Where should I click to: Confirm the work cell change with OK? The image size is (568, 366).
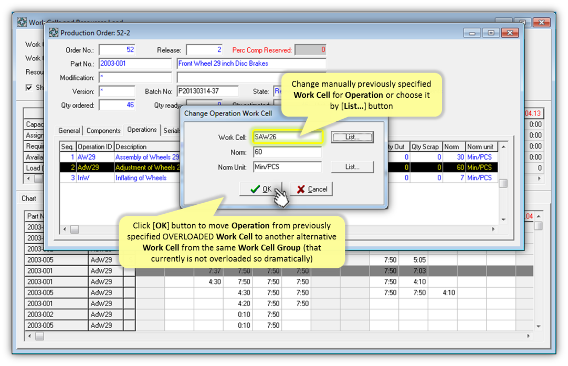tap(260, 189)
